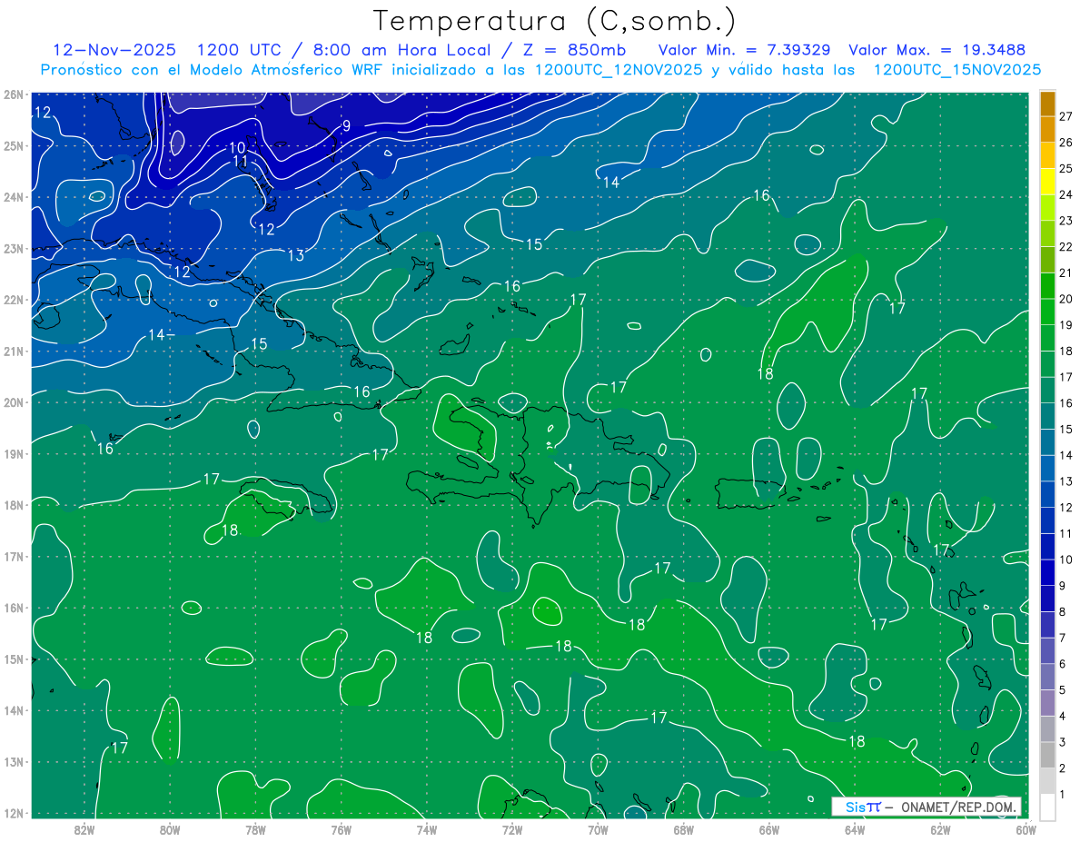The image size is (1090, 842).
Task: Click the "ONAMET/REP.DOM." credit label
Action: tap(957, 807)
